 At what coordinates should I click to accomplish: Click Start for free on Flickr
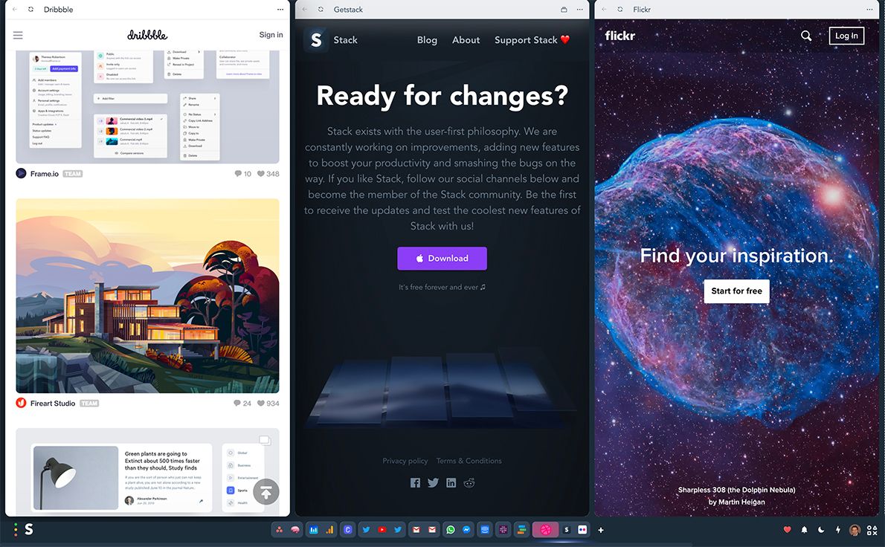tap(736, 291)
